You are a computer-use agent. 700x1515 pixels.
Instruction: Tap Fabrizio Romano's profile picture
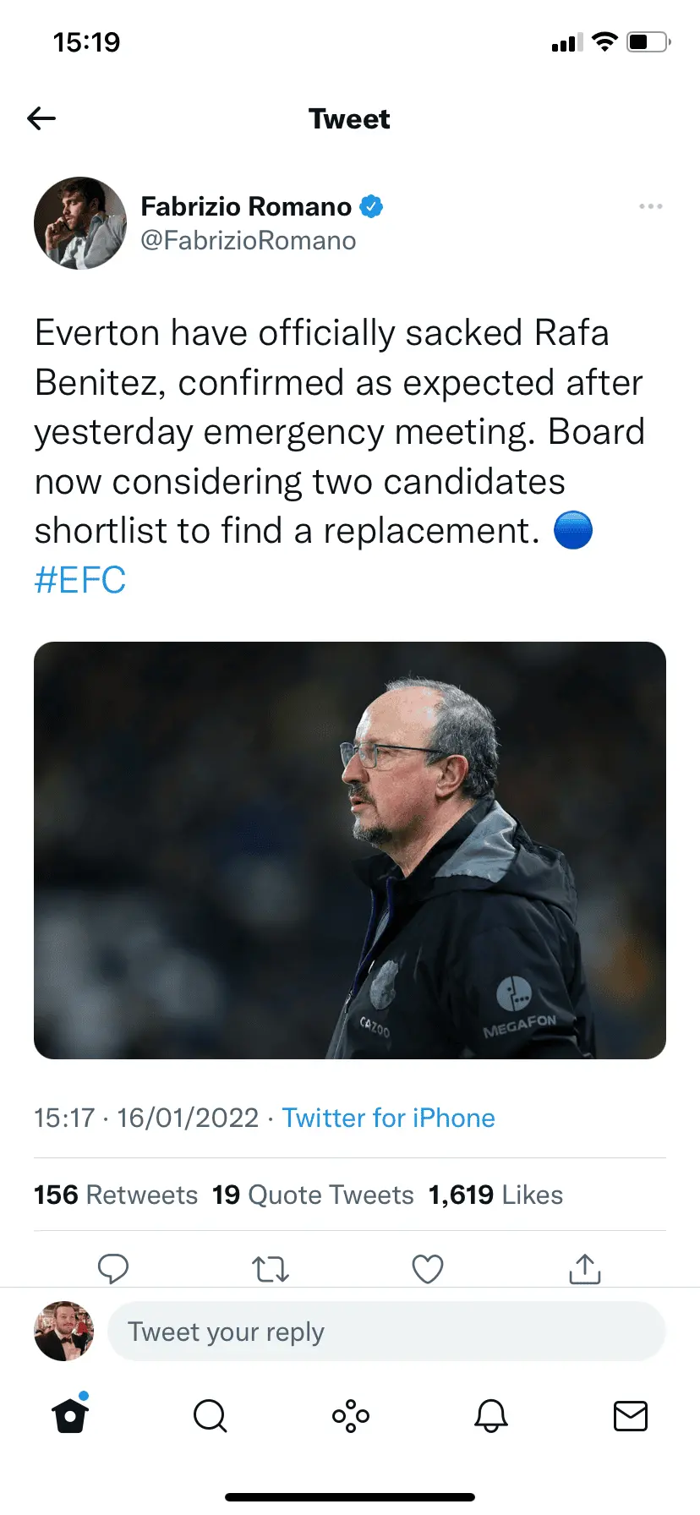(x=80, y=223)
